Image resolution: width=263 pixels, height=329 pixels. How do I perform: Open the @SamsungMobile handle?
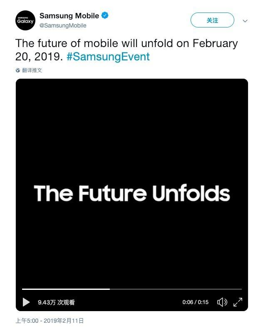click(63, 25)
